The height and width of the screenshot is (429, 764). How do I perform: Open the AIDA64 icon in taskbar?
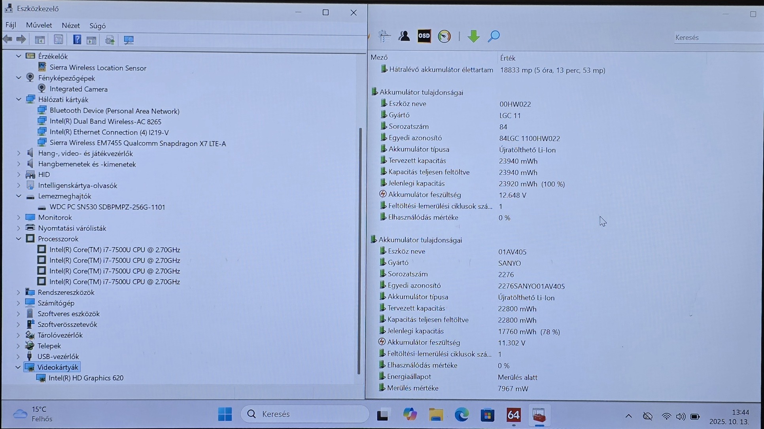513,415
